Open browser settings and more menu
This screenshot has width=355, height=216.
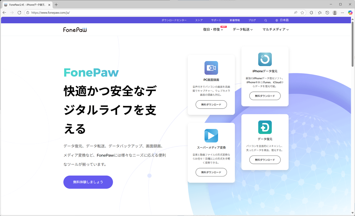pos(343,13)
